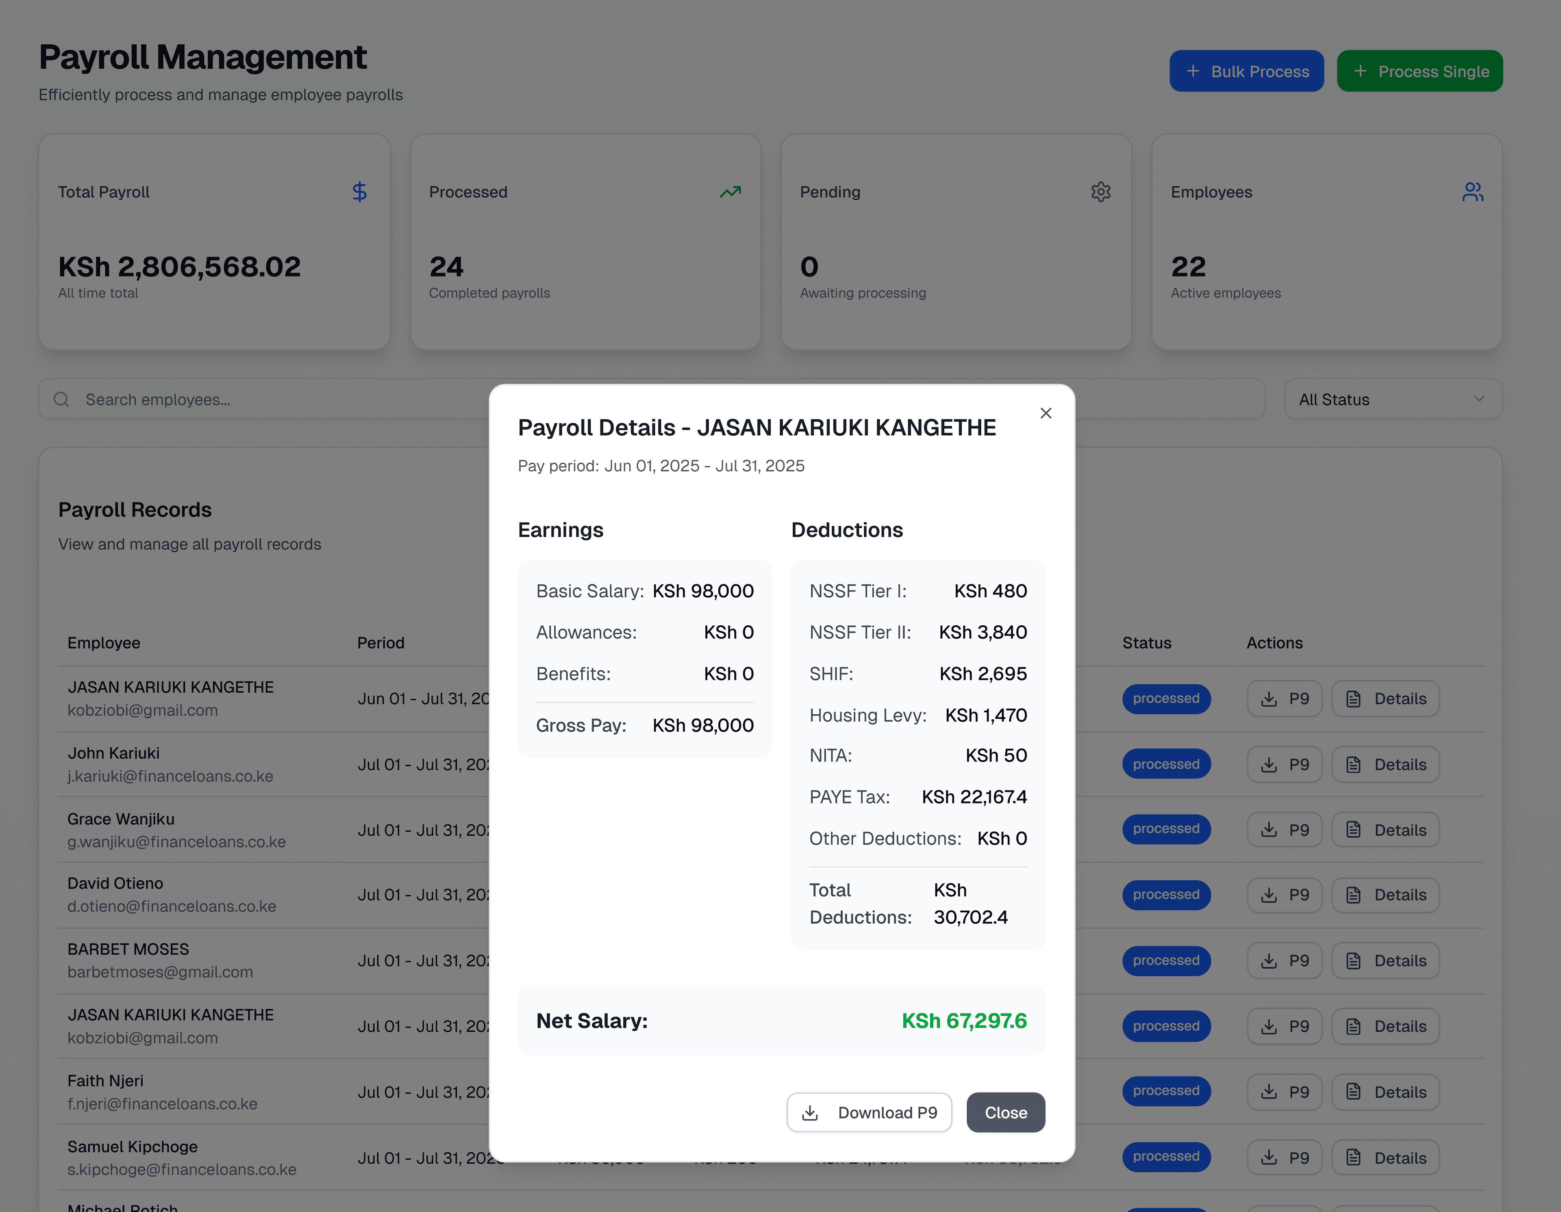Download P9 for Samuel Kipchoge
The image size is (1561, 1212).
(x=1285, y=1158)
